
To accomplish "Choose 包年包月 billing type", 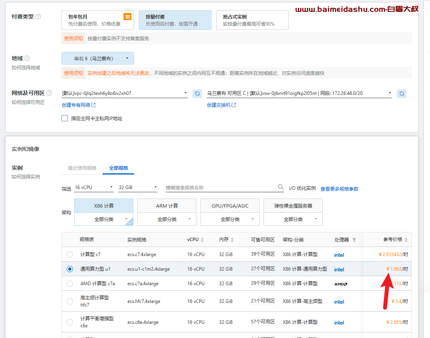I will pos(98,20).
